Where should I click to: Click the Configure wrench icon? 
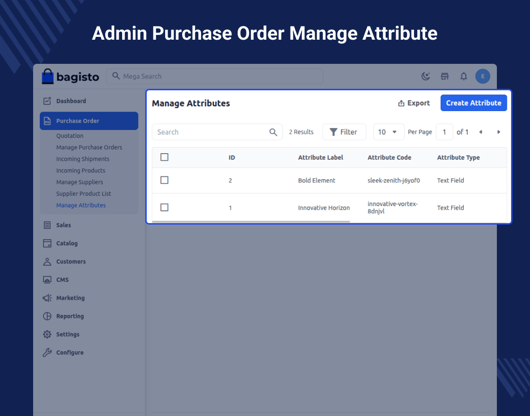pyautogui.click(x=47, y=353)
